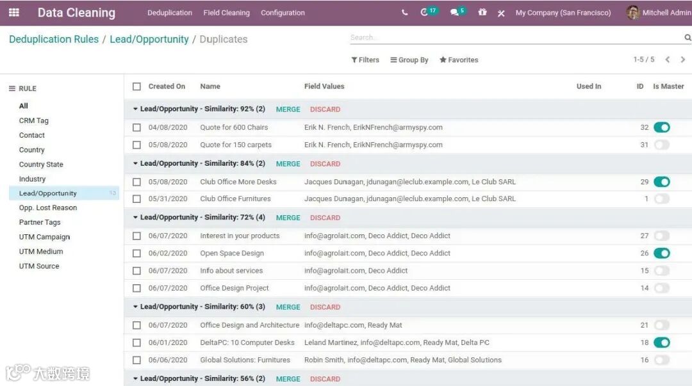Open the Deduplication menu
Image resolution: width=692 pixels, height=386 pixels.
click(x=169, y=13)
